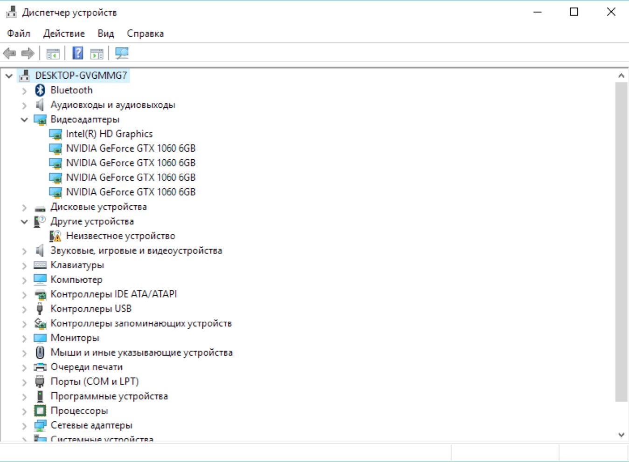Click the Forward arrow toolbar icon
Viewport: 629px width, 462px height.
tap(28, 54)
